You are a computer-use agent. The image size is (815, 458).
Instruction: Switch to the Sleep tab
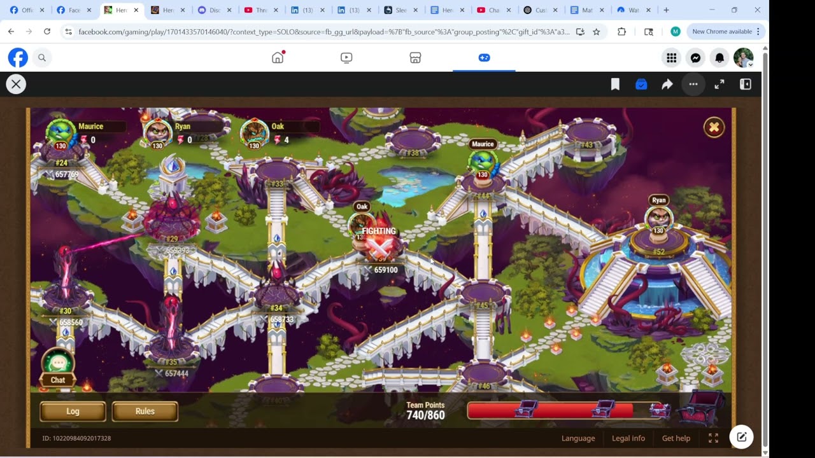[402, 10]
